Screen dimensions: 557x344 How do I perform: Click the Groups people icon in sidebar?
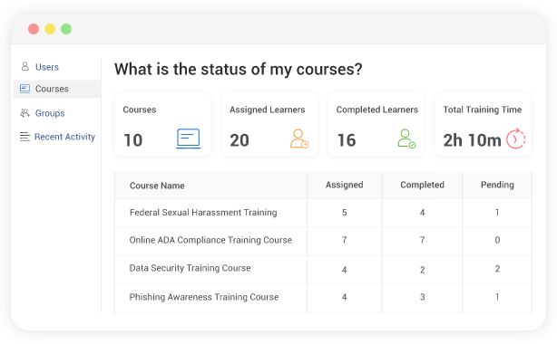pyautogui.click(x=24, y=113)
